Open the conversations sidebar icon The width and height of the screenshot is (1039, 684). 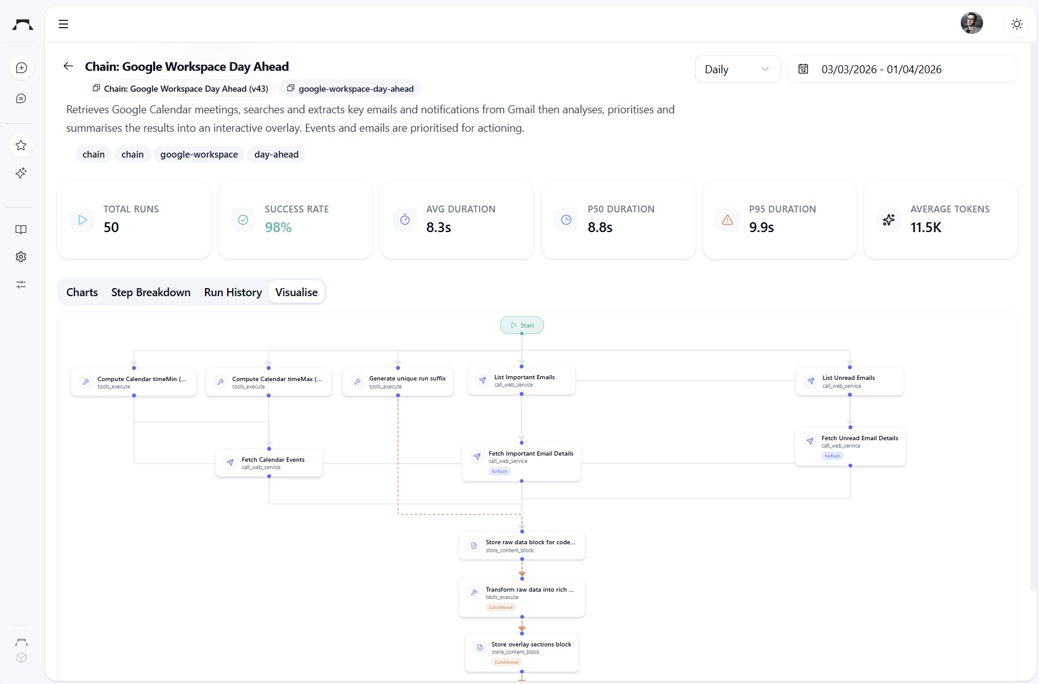coord(21,99)
